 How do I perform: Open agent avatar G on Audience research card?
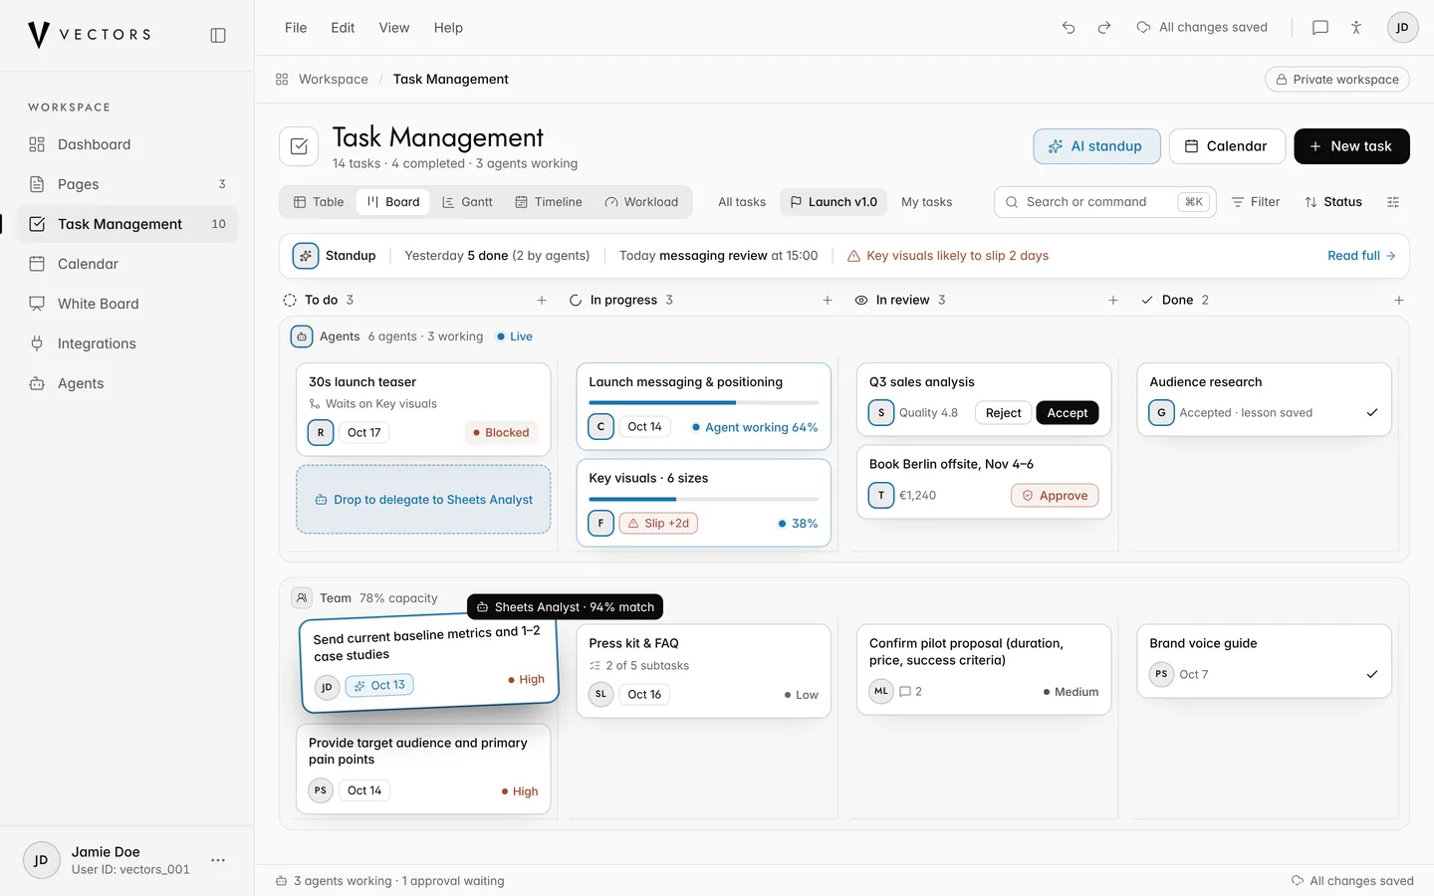point(1161,413)
